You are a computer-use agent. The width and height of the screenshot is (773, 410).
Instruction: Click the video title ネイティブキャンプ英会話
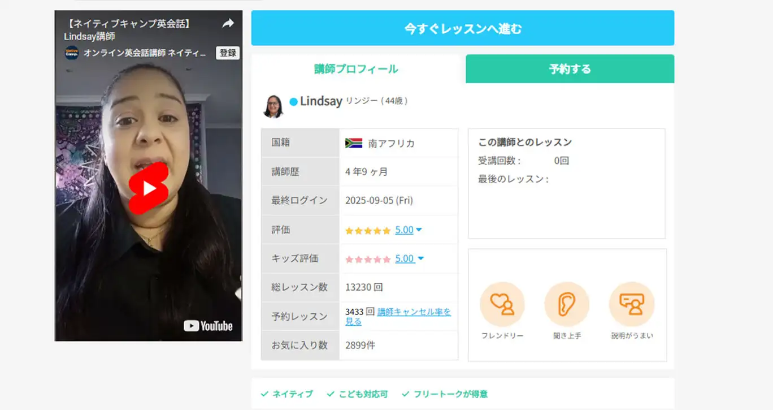(129, 24)
